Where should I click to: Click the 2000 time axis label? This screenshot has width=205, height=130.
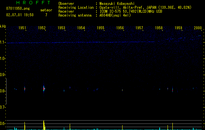click(x=198, y=28)
